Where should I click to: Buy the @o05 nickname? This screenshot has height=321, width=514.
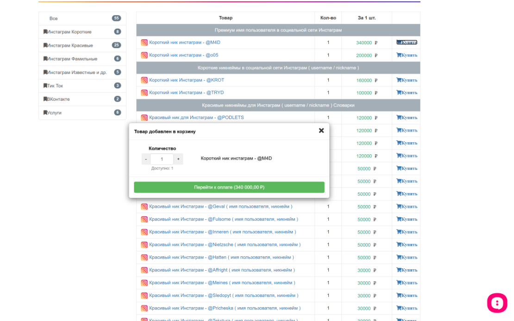click(x=407, y=55)
